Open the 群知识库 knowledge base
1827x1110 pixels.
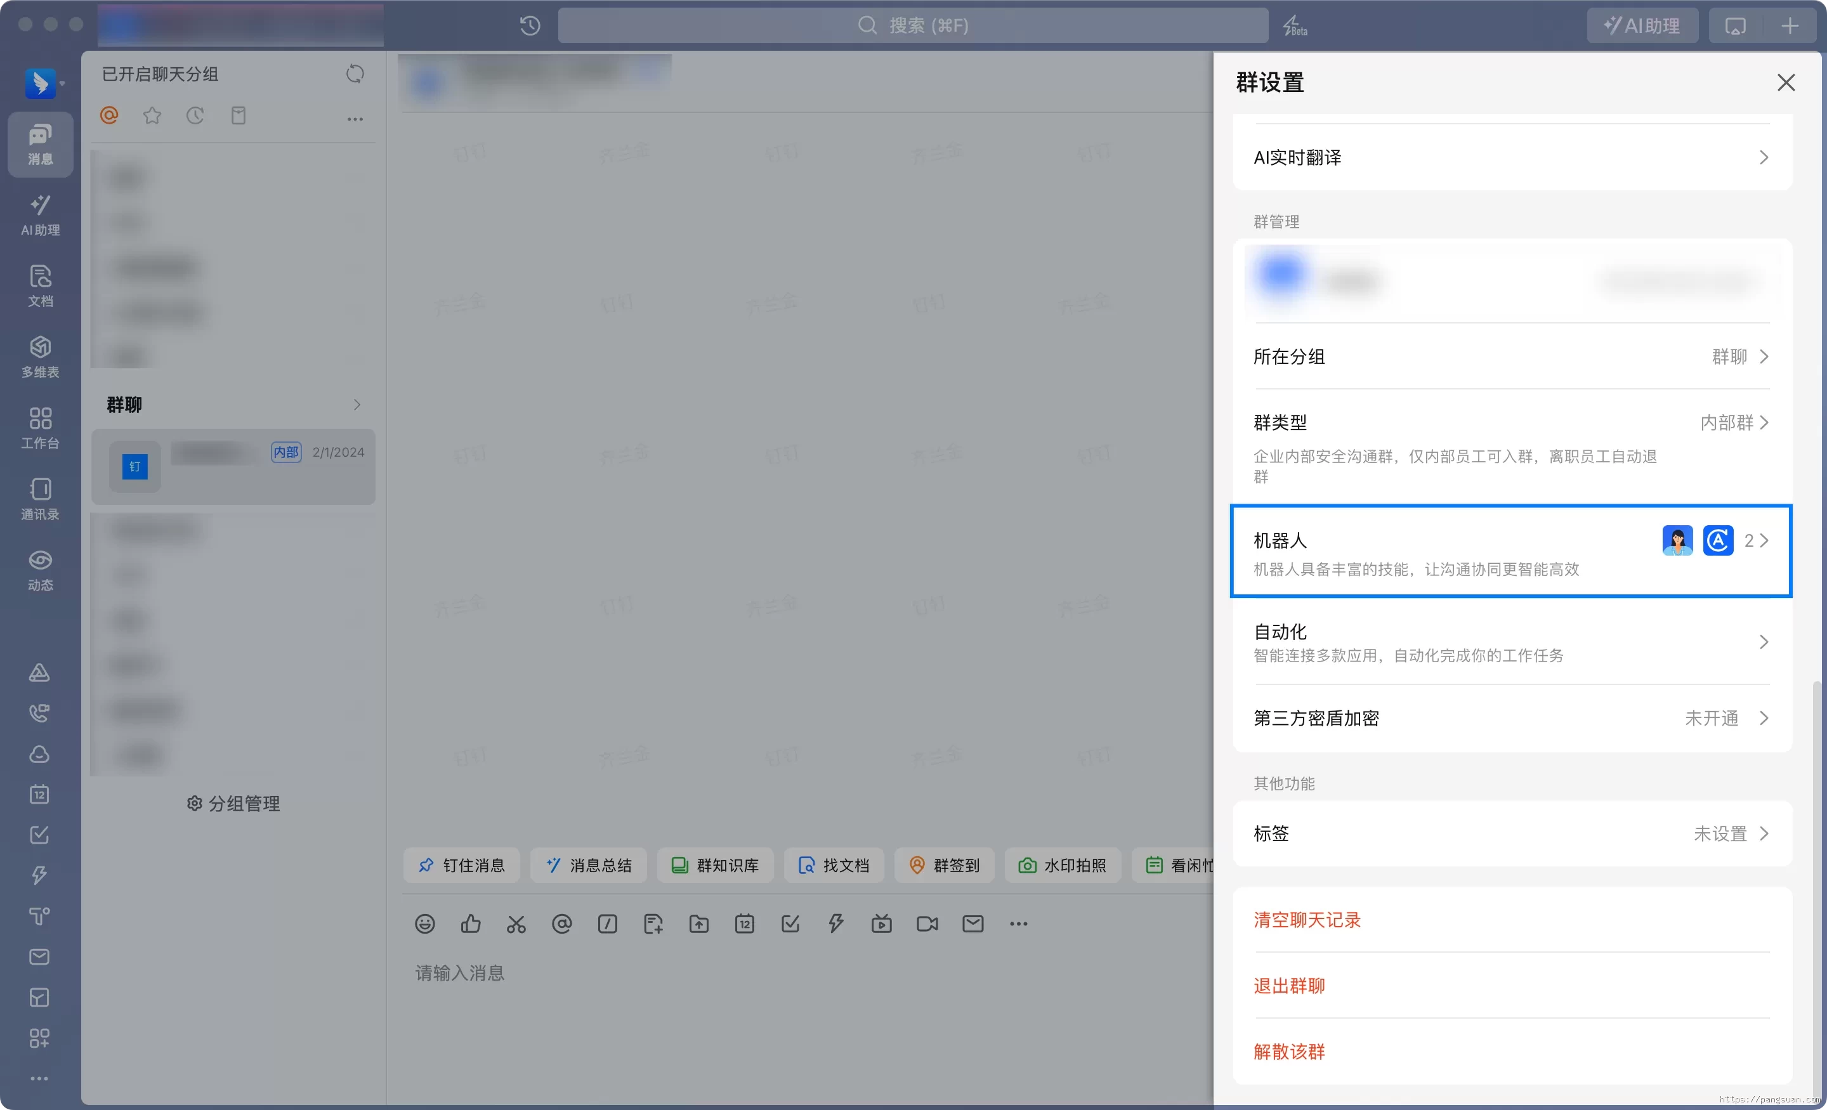pos(715,865)
